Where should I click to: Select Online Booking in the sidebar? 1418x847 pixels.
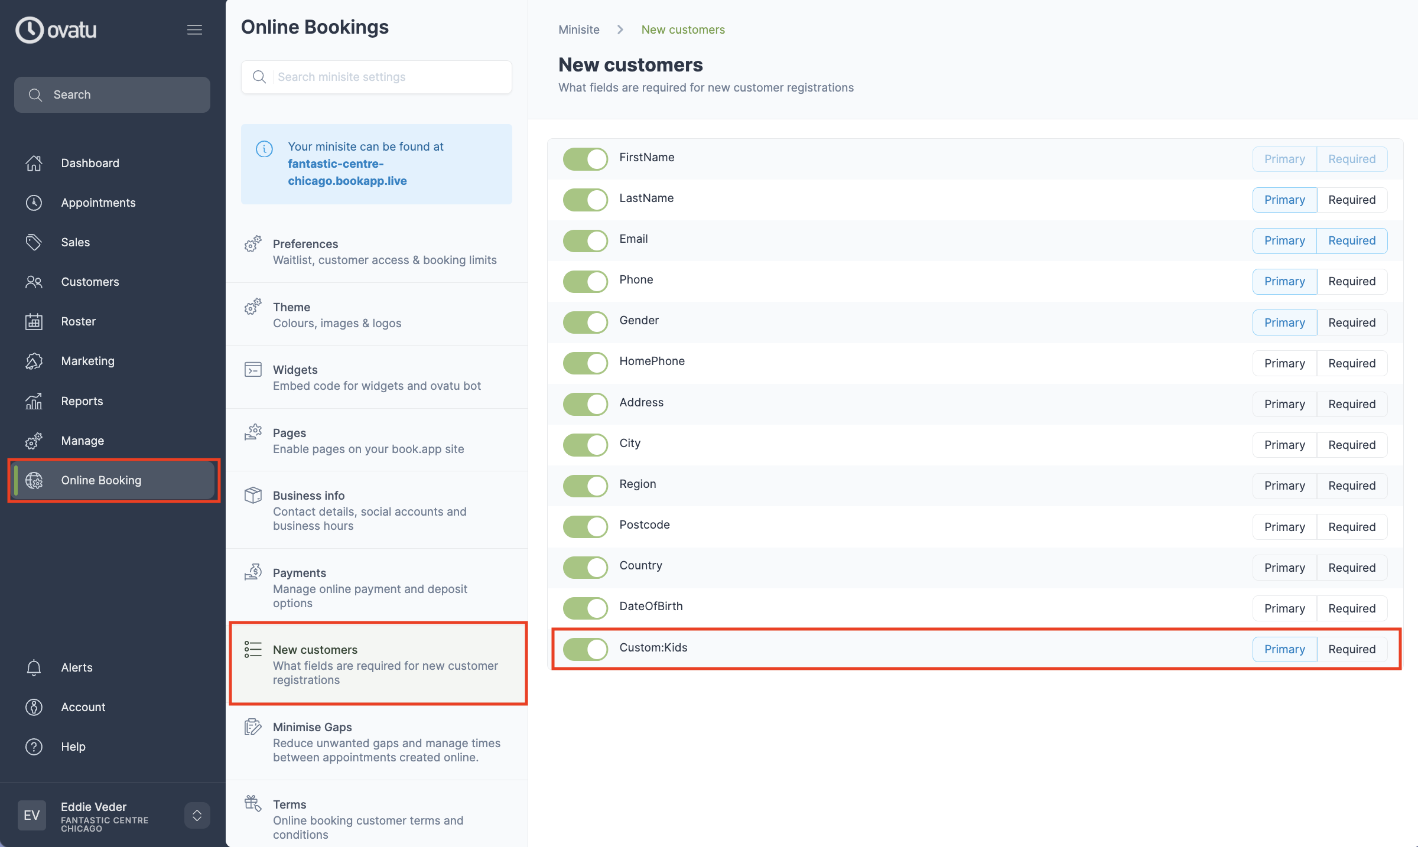tap(101, 480)
